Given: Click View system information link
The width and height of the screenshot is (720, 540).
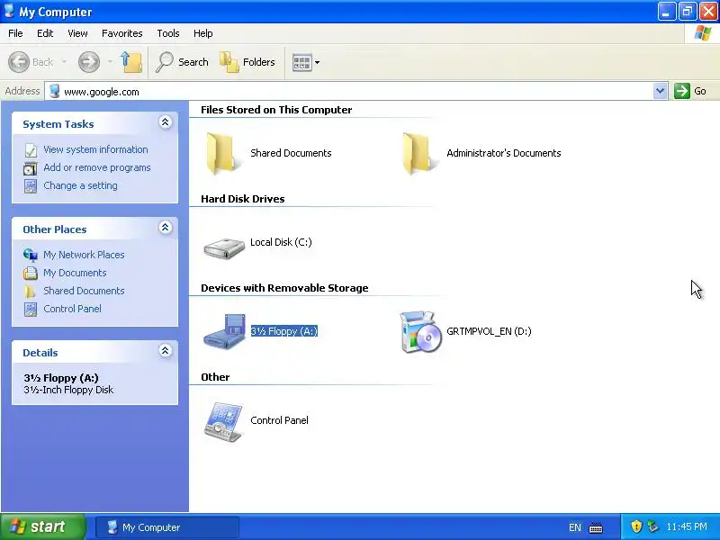Looking at the screenshot, I should (95, 149).
